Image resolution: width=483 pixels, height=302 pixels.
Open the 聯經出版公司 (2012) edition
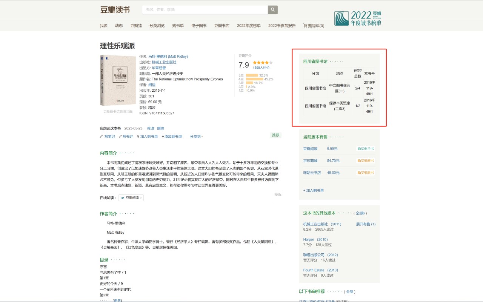(x=321, y=255)
